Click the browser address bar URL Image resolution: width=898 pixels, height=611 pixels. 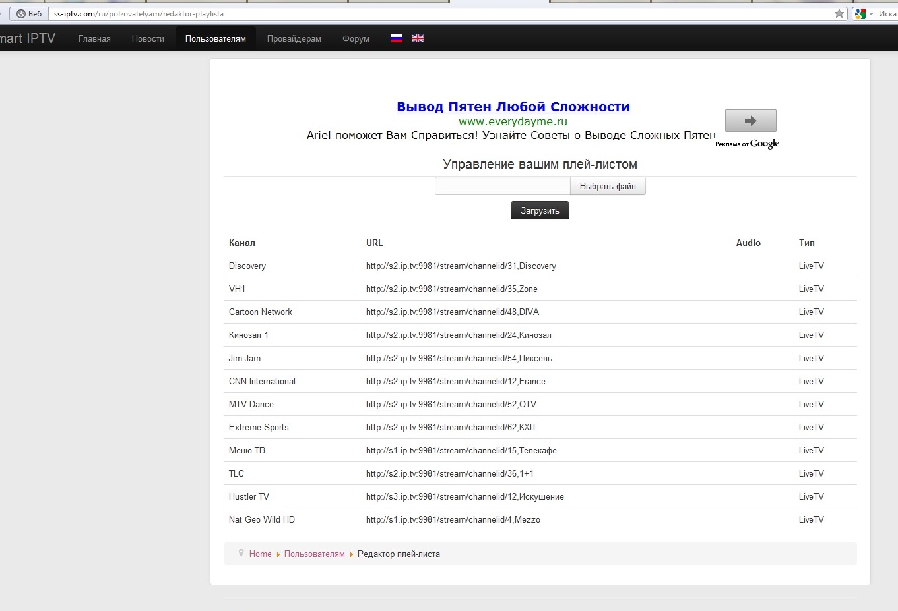click(139, 14)
